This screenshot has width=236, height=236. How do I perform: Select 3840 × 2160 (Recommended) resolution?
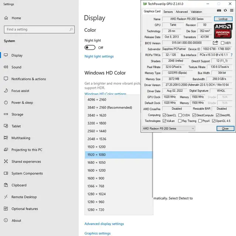(x=119, y=107)
